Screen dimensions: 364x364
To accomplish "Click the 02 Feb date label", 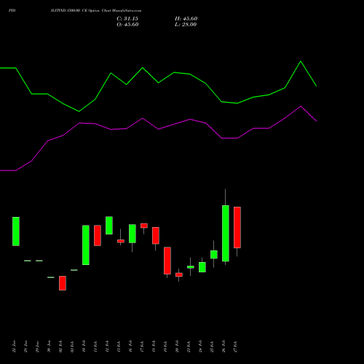I will click(60, 347).
